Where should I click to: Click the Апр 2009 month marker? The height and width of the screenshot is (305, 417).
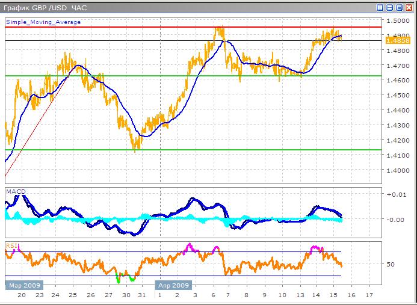[174, 285]
